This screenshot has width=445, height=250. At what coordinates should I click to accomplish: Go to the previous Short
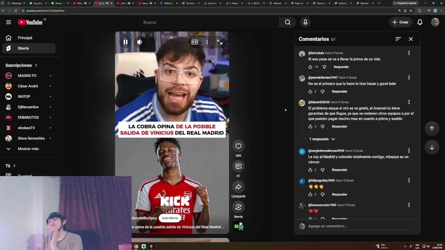432,128
